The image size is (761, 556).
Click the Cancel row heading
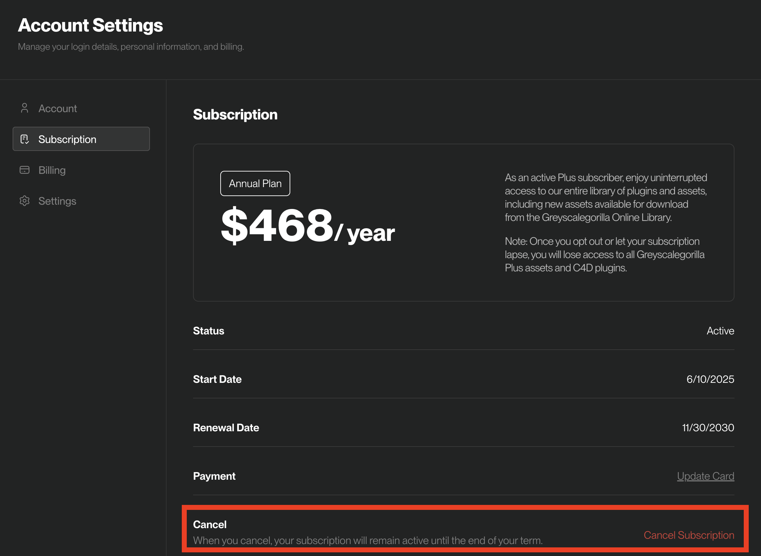click(x=209, y=524)
